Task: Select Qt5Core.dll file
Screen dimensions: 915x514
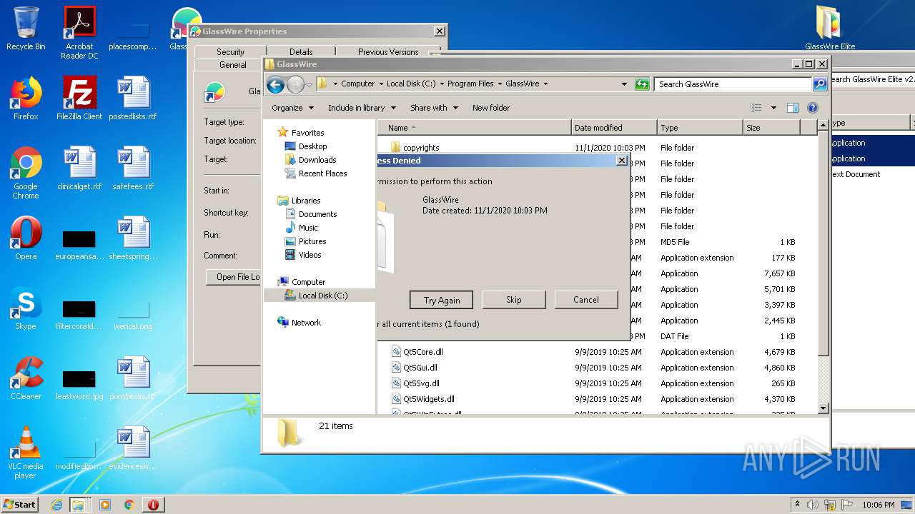Action: pos(422,352)
